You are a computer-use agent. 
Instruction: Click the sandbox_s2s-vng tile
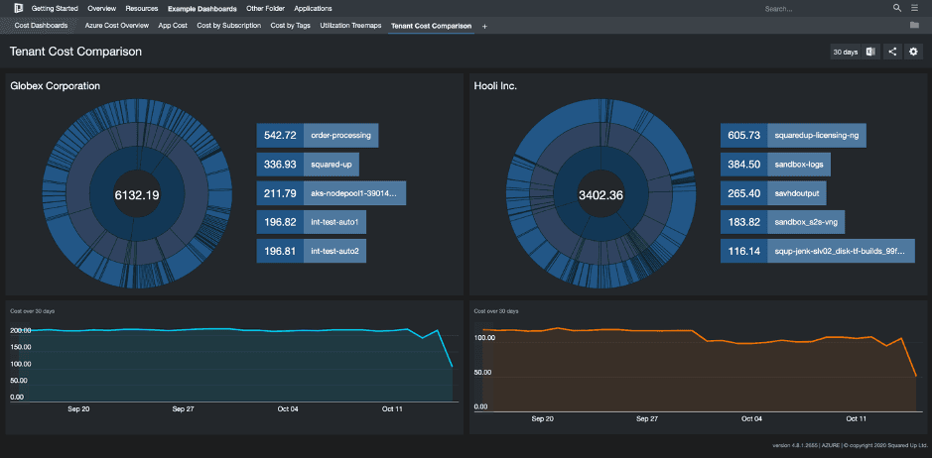coord(783,222)
